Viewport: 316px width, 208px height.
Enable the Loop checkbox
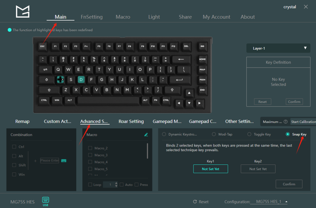[90, 185]
